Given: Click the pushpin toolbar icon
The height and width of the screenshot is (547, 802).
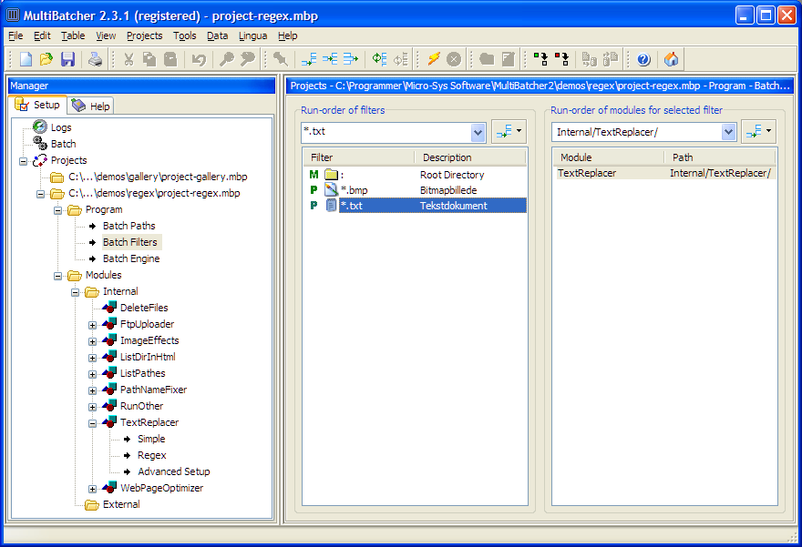Looking at the screenshot, I should (281, 59).
